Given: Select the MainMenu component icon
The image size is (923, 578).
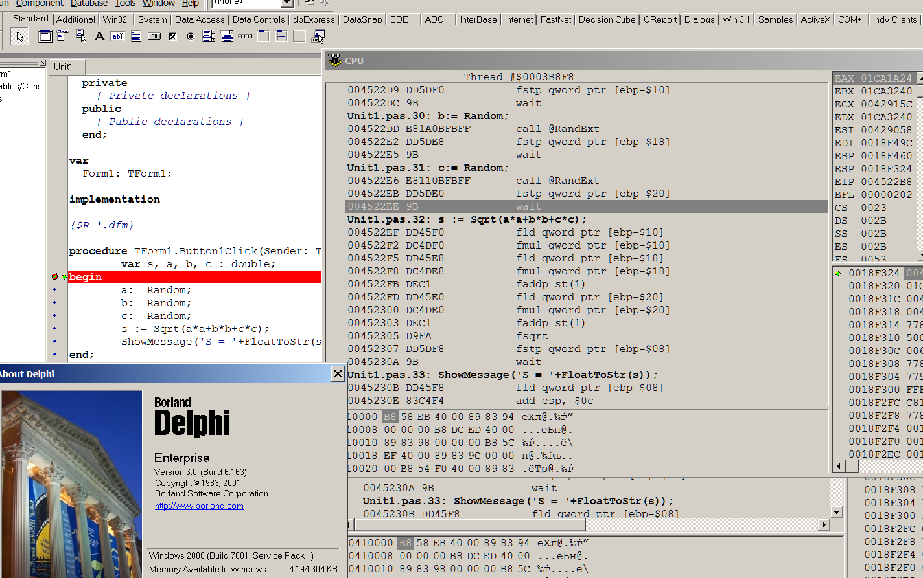Looking at the screenshot, I should tap(63, 36).
